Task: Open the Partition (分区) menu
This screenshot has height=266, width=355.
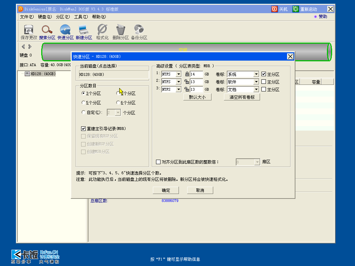Action: tap(63, 17)
